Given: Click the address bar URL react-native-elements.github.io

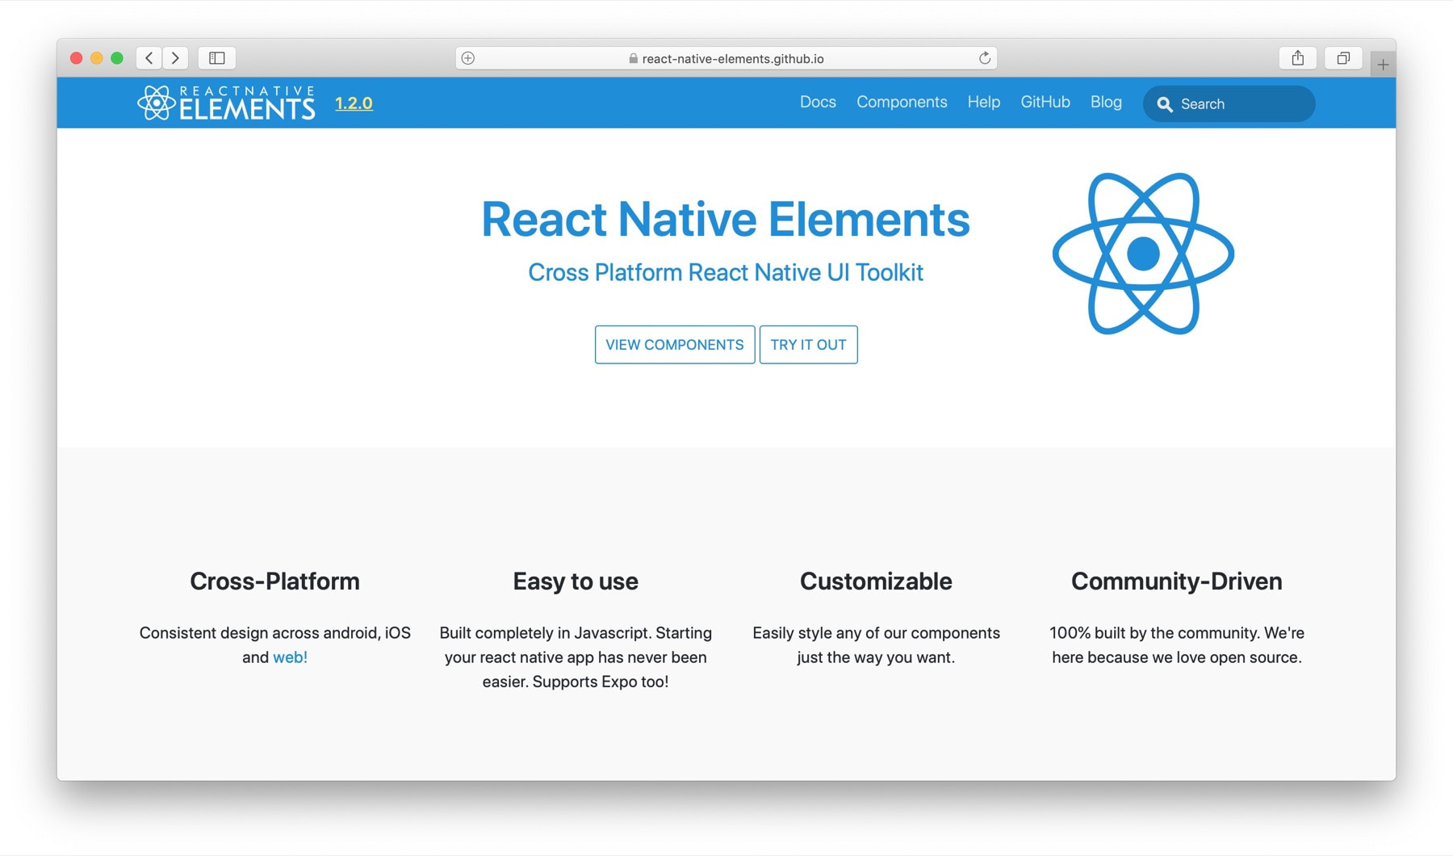Looking at the screenshot, I should [x=733, y=58].
